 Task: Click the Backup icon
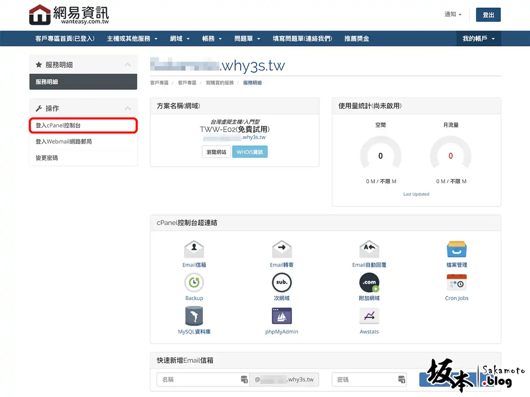[194, 283]
